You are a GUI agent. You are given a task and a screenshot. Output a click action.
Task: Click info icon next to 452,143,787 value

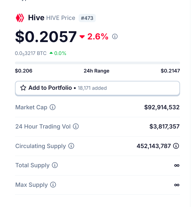point(176,146)
